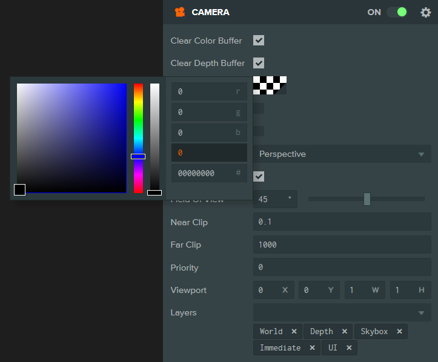
Task: Remove the Depth layer tag
Action: coord(345,331)
